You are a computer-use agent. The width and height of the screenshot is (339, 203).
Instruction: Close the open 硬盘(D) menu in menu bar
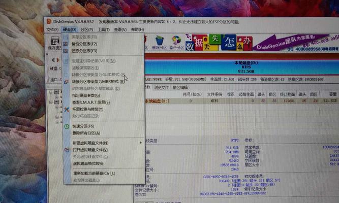70,29
